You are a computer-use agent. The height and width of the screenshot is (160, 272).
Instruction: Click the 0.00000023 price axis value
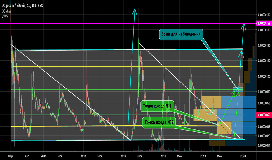(x=264, y=136)
